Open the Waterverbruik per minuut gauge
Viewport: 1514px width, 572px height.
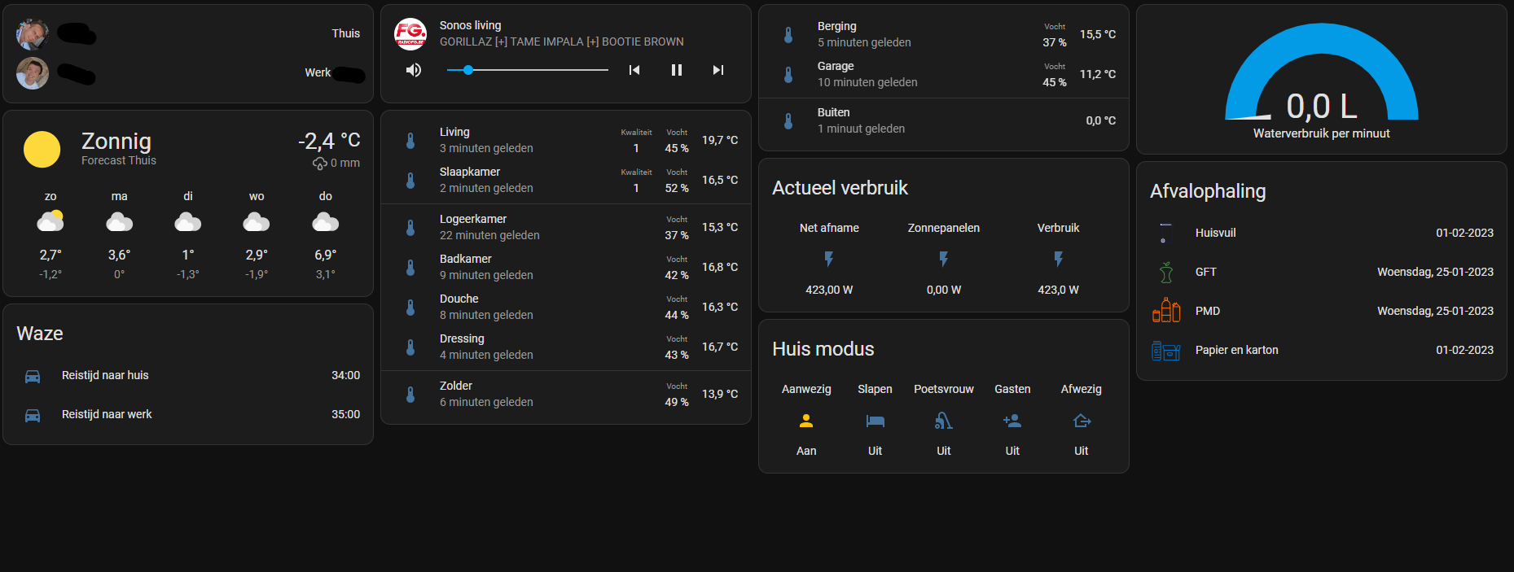coord(1321,81)
